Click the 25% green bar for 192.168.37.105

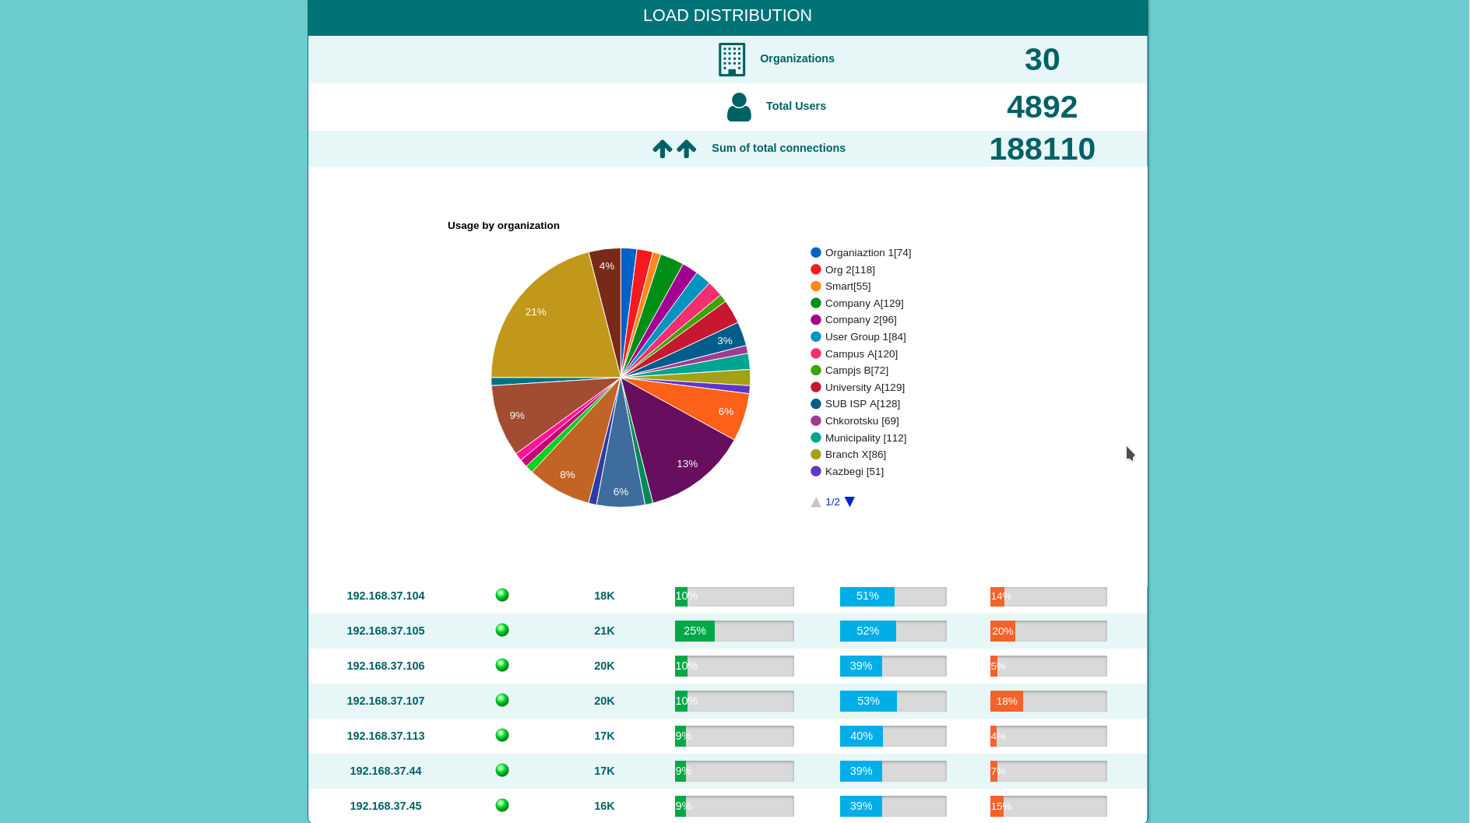point(695,631)
